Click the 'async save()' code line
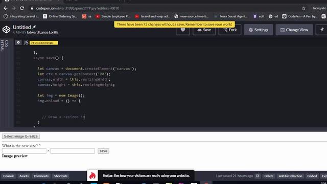The height and width of the screenshot is (184, 327). 48,58
